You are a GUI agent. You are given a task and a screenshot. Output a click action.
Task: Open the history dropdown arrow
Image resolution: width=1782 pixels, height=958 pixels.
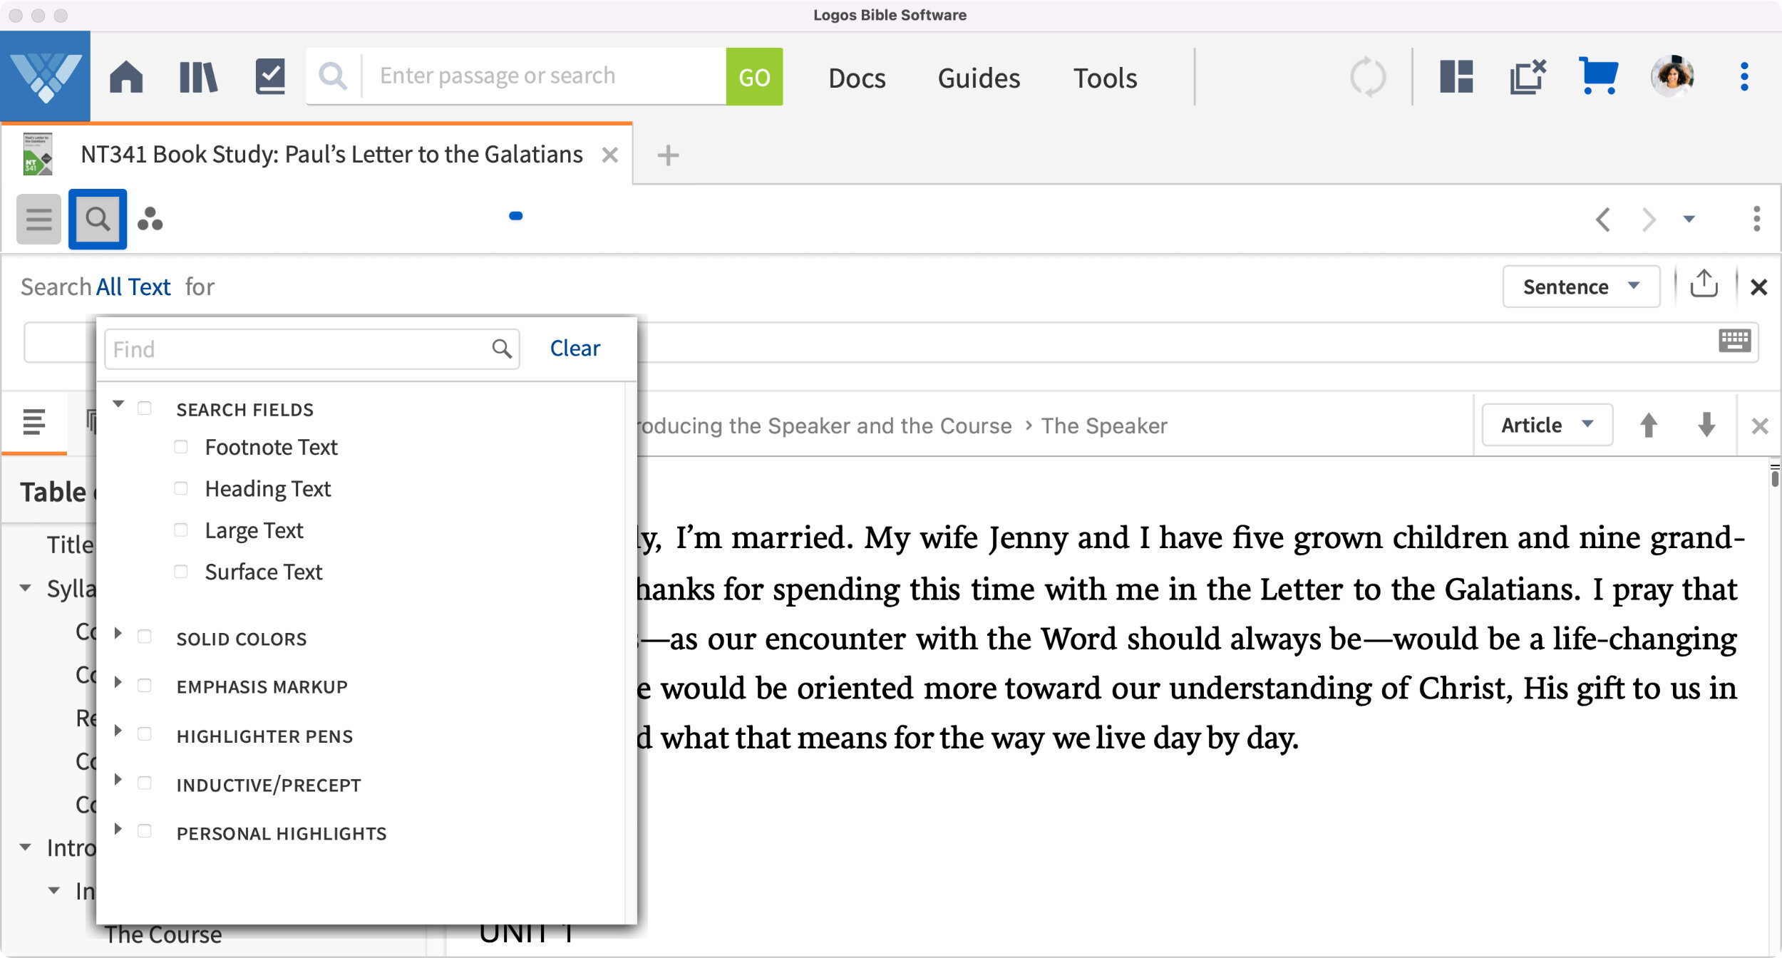click(1689, 219)
